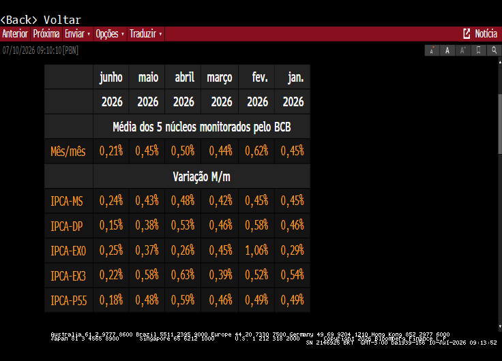
Task: Click Mês/mês junho value 0,21%
Action: coord(111,151)
